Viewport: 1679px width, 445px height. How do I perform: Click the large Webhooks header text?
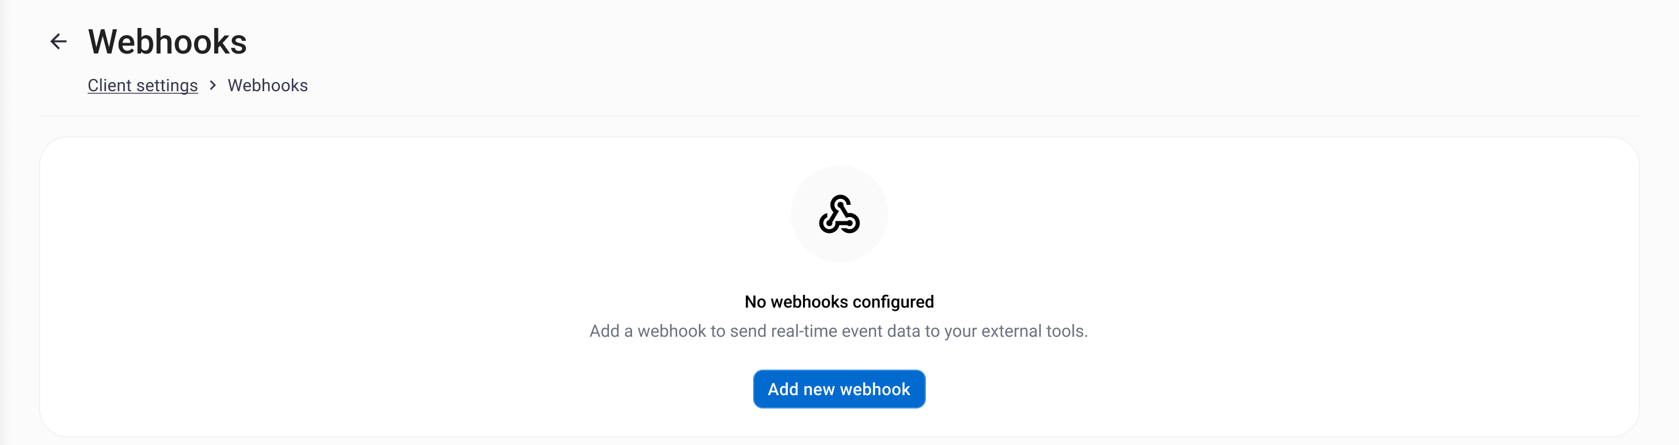click(167, 42)
